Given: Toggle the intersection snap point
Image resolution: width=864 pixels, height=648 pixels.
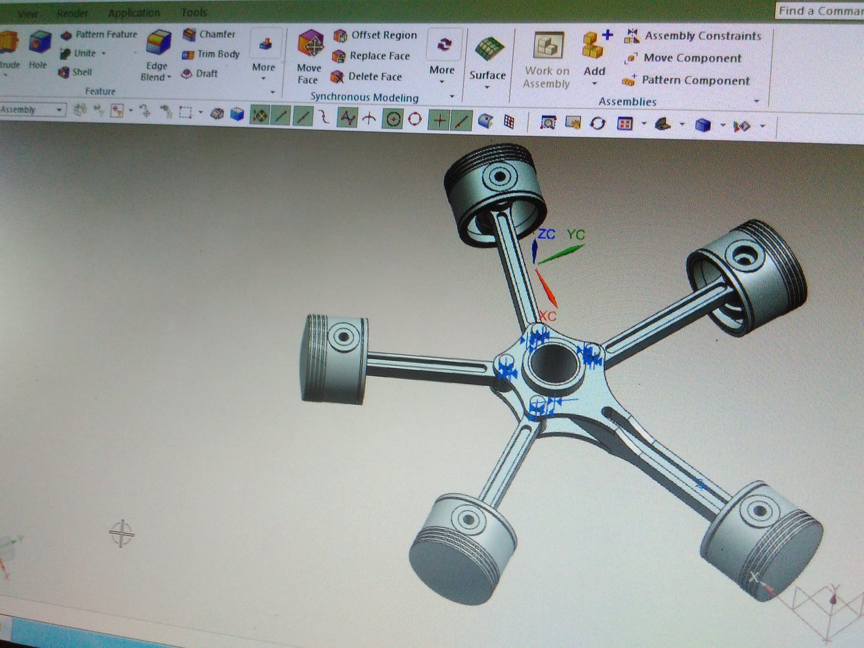Looking at the screenshot, I should 369,119.
